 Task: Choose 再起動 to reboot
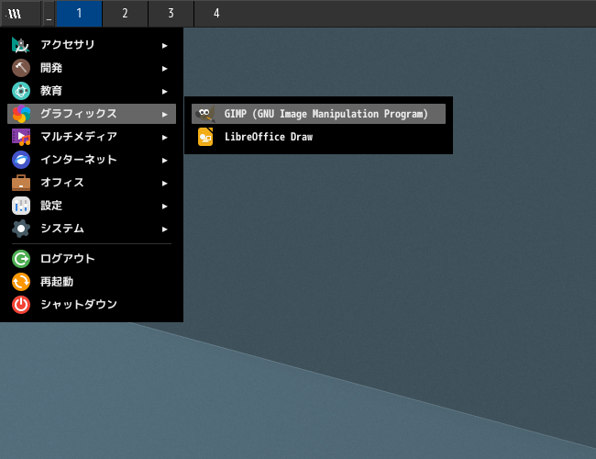92,282
